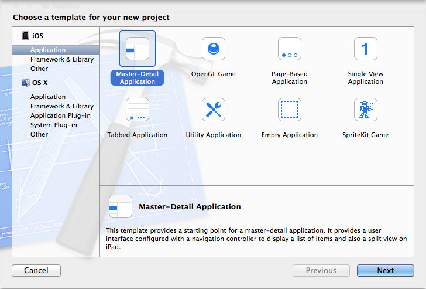Choose the Tabbed Application template icon

[x=138, y=110]
